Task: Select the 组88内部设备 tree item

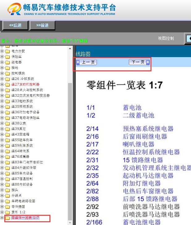Action: click(x=22, y=184)
